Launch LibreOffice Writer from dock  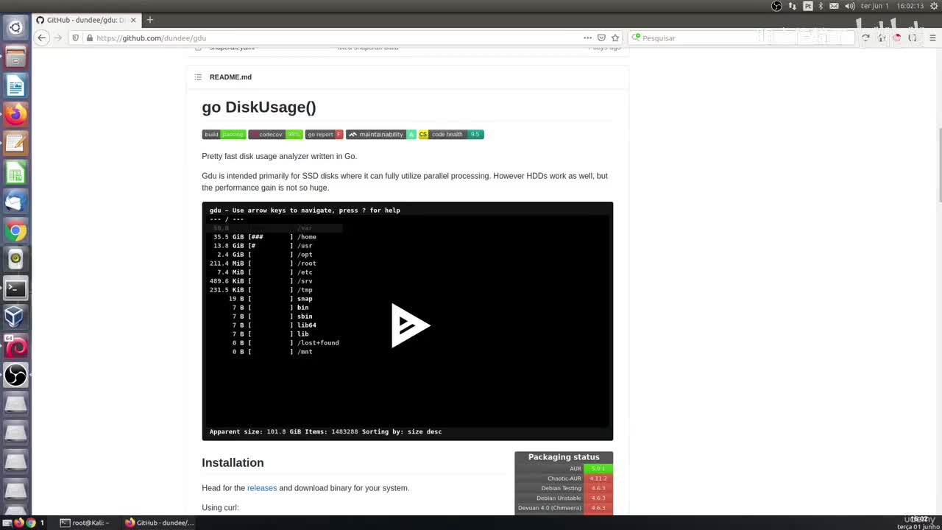[x=15, y=85]
